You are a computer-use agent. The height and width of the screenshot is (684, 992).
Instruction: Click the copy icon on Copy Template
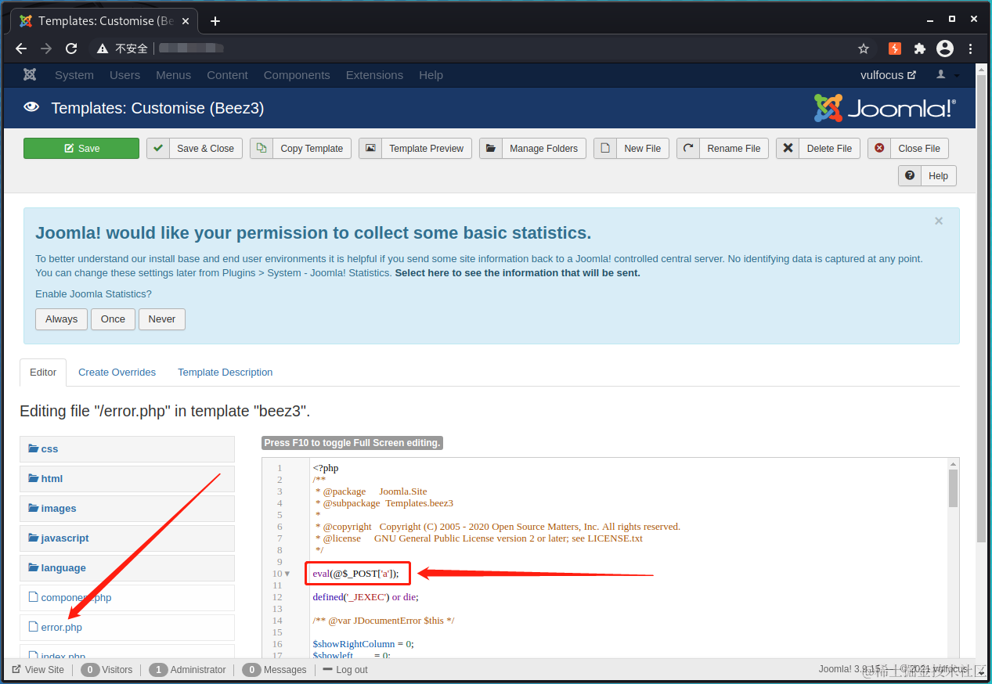pyautogui.click(x=262, y=148)
